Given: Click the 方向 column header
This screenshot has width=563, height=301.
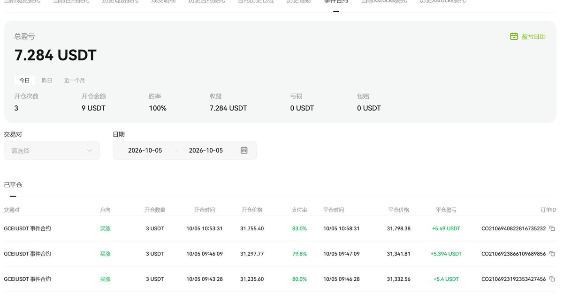Looking at the screenshot, I should pyautogui.click(x=105, y=210).
